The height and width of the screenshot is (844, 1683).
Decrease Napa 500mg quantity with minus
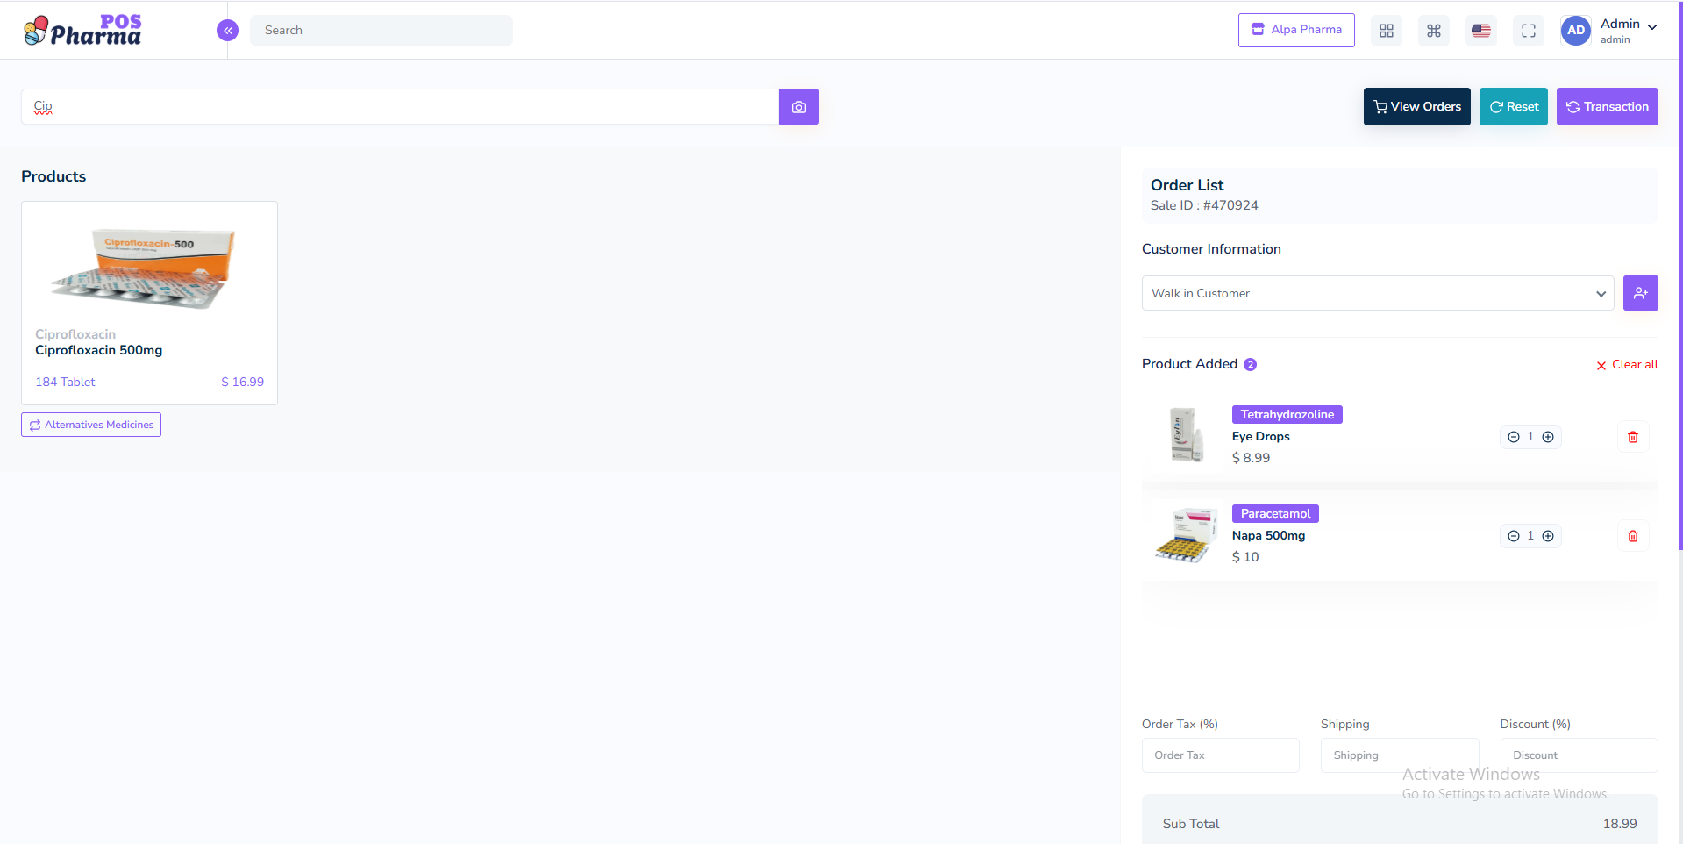pos(1513,536)
